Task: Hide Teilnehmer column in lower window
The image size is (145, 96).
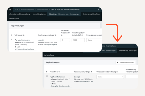Action: tap(59, 72)
